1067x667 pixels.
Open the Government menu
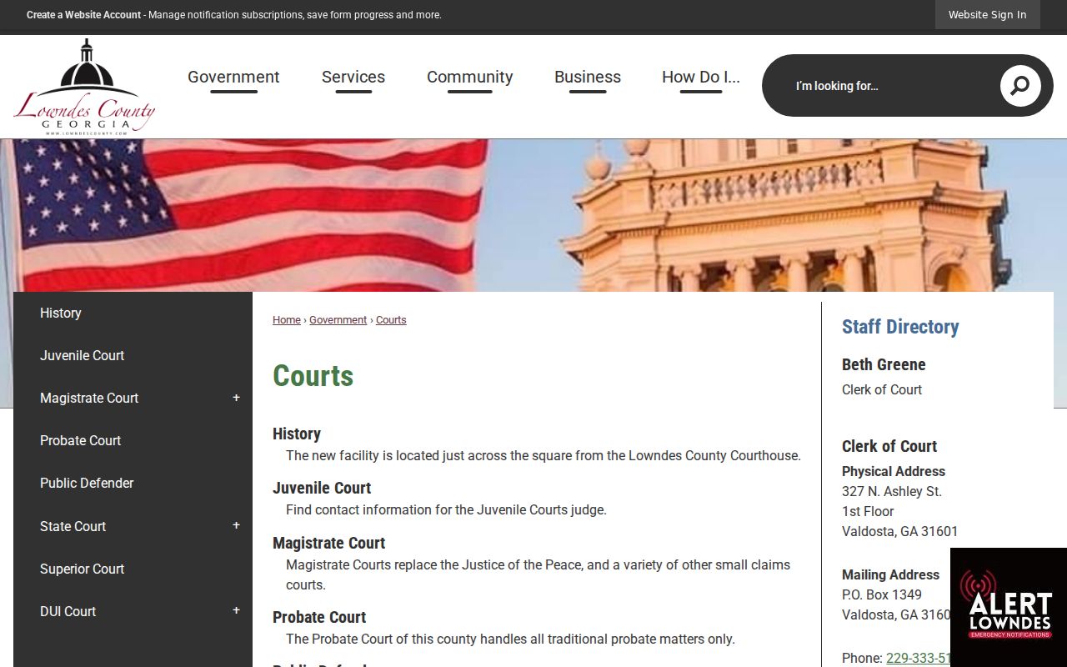[233, 78]
